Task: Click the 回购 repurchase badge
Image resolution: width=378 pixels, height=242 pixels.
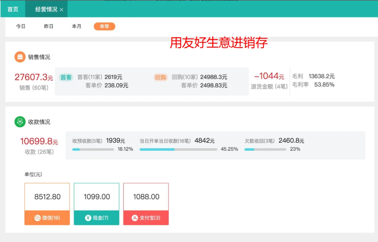Action: click(160, 77)
